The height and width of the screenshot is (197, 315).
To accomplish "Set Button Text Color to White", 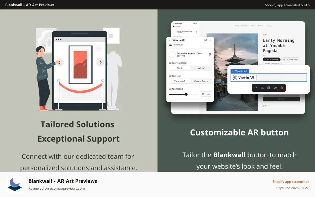I will [201, 68].
